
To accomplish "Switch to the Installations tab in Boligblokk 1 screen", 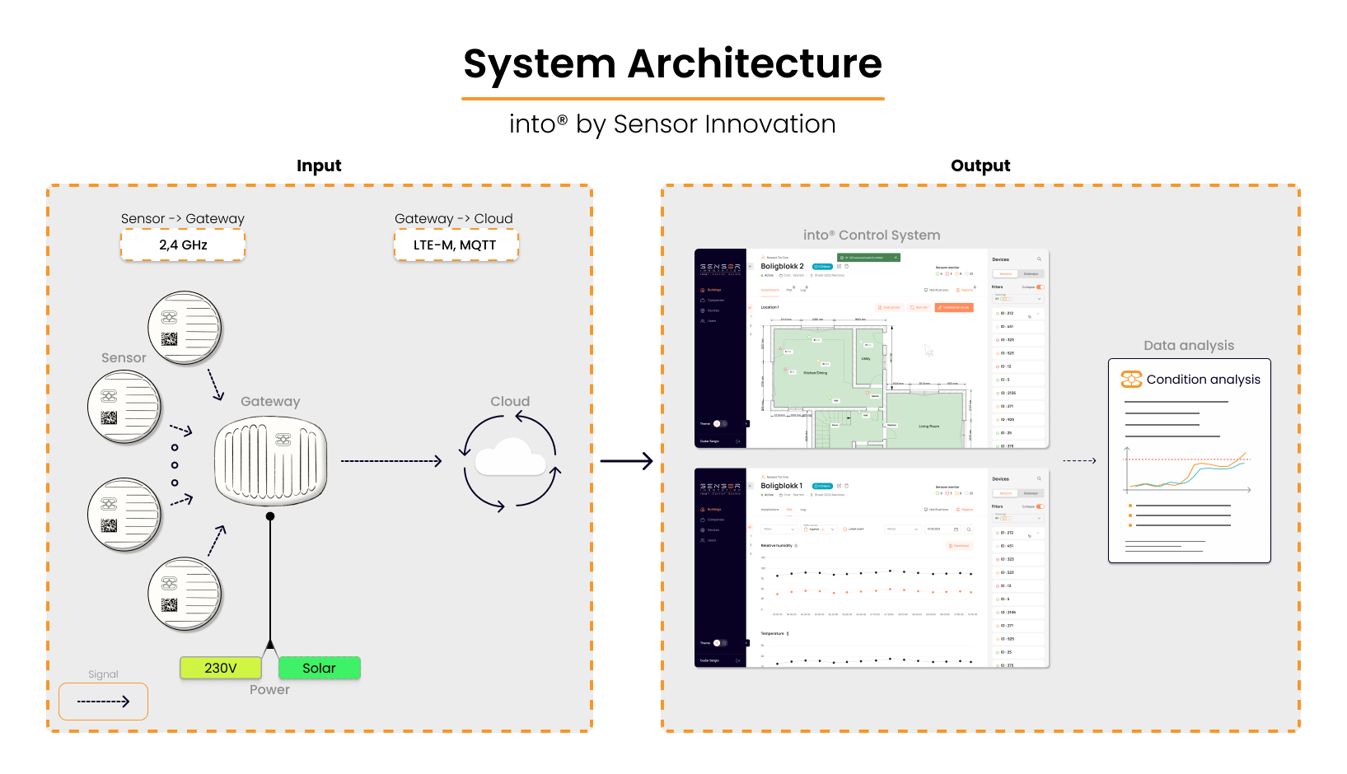I will 769,510.
